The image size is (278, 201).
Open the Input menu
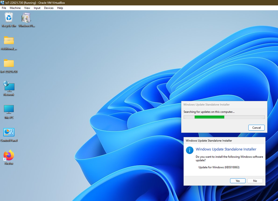click(x=37, y=8)
